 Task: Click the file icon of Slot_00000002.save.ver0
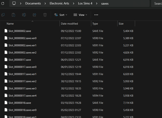6,38
